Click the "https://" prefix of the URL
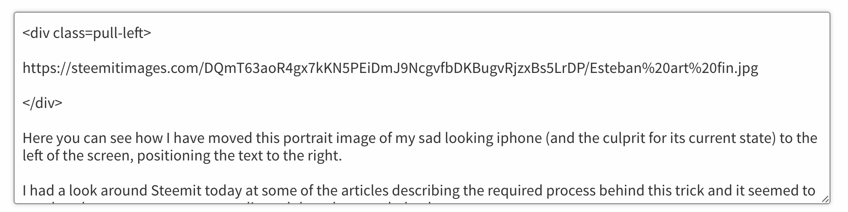Screen dimensions: 848x212 point(46,68)
